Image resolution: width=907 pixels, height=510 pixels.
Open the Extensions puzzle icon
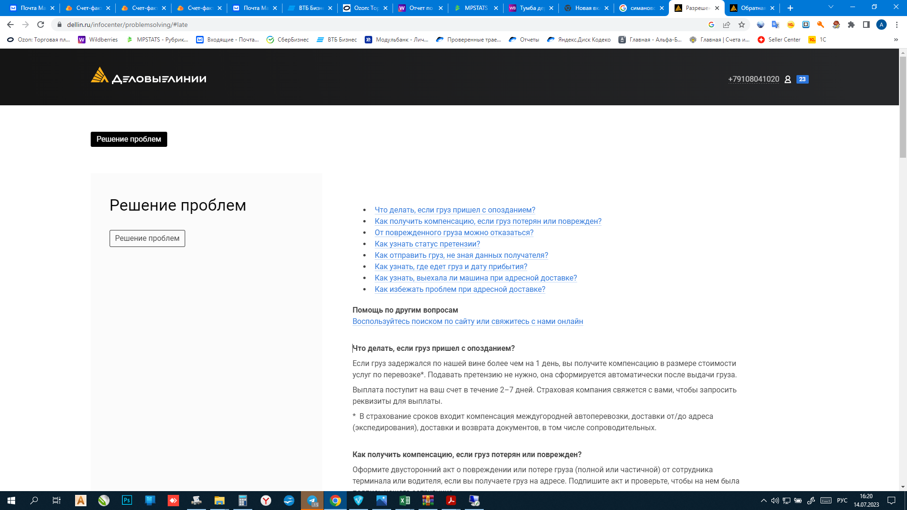click(x=851, y=25)
